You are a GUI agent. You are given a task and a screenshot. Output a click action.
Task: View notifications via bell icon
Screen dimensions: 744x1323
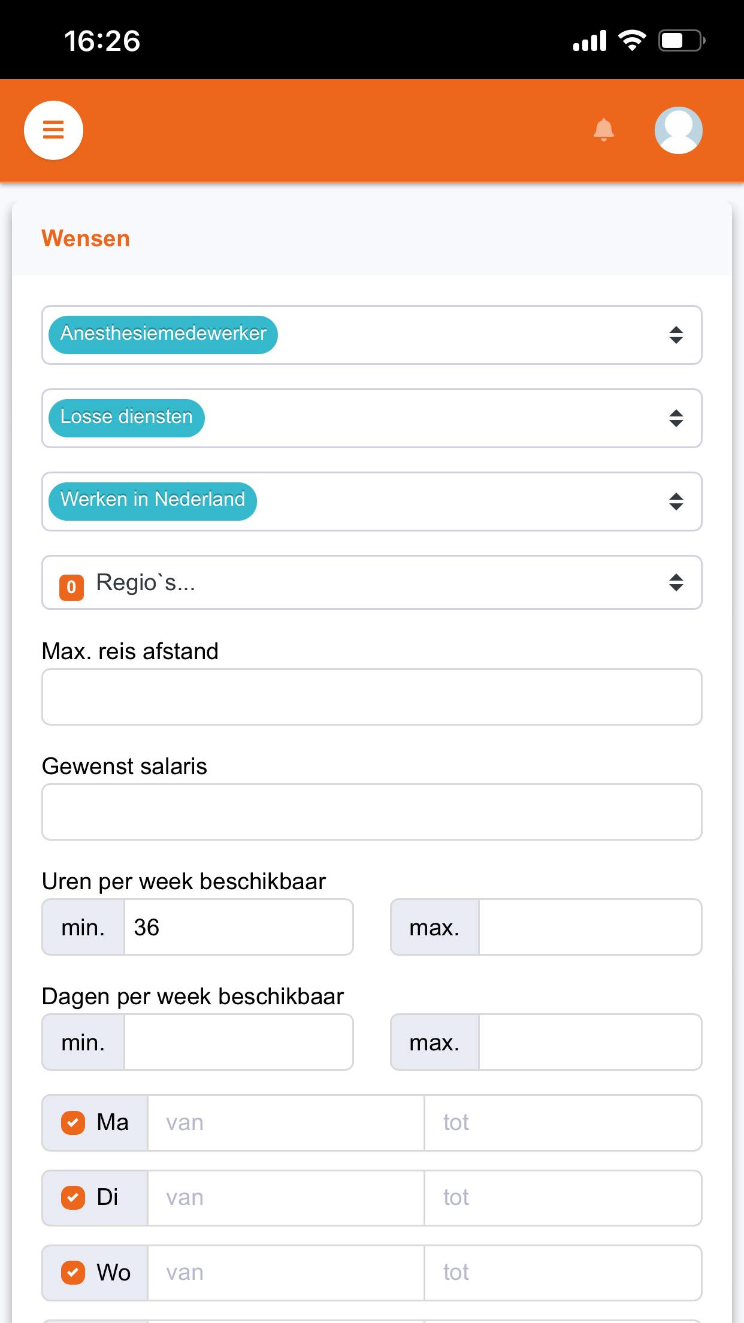tap(603, 129)
